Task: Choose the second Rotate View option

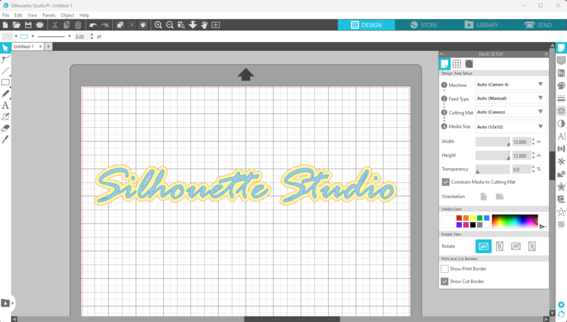Action: 500,246
